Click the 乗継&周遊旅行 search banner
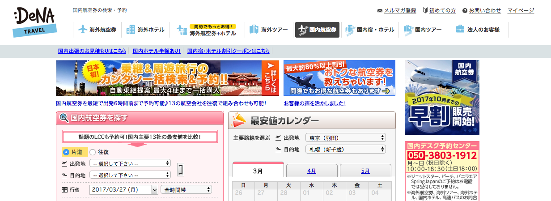This screenshot has width=551, height=201. (167, 78)
